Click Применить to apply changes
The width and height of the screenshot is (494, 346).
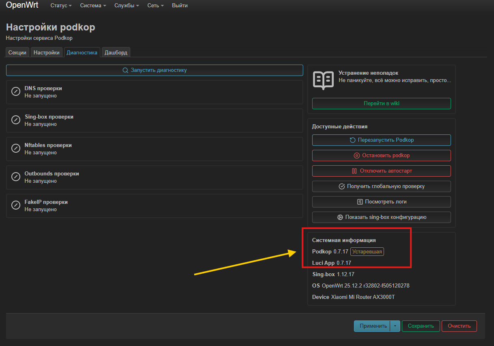(372, 326)
